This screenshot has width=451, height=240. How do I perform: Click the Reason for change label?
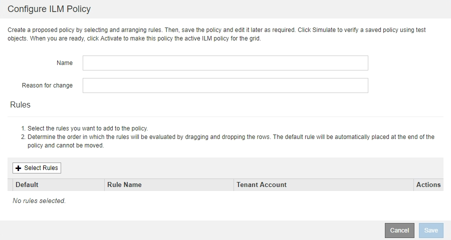tap(47, 85)
